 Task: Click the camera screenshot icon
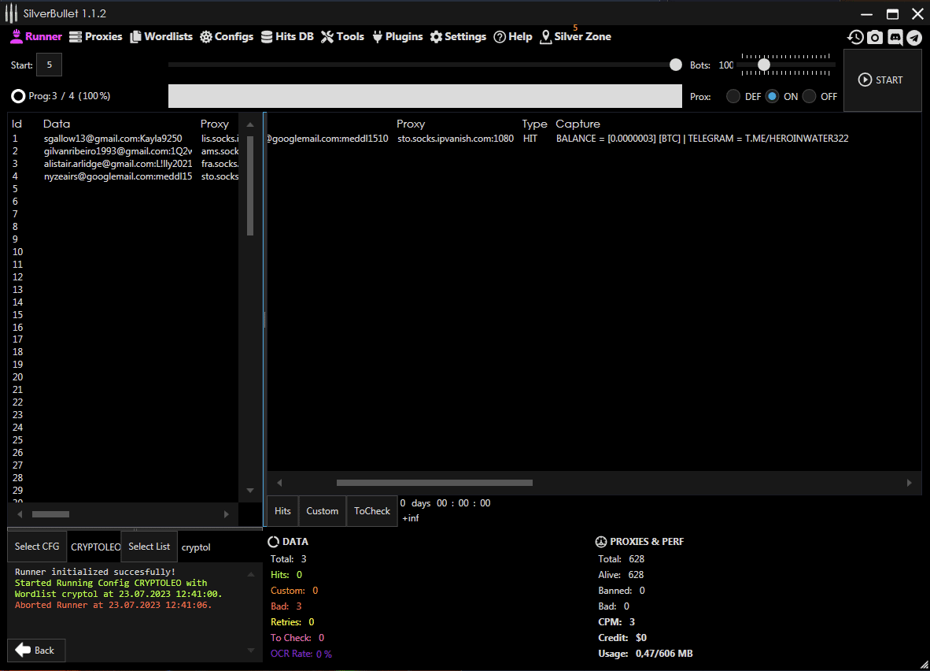pyautogui.click(x=875, y=37)
